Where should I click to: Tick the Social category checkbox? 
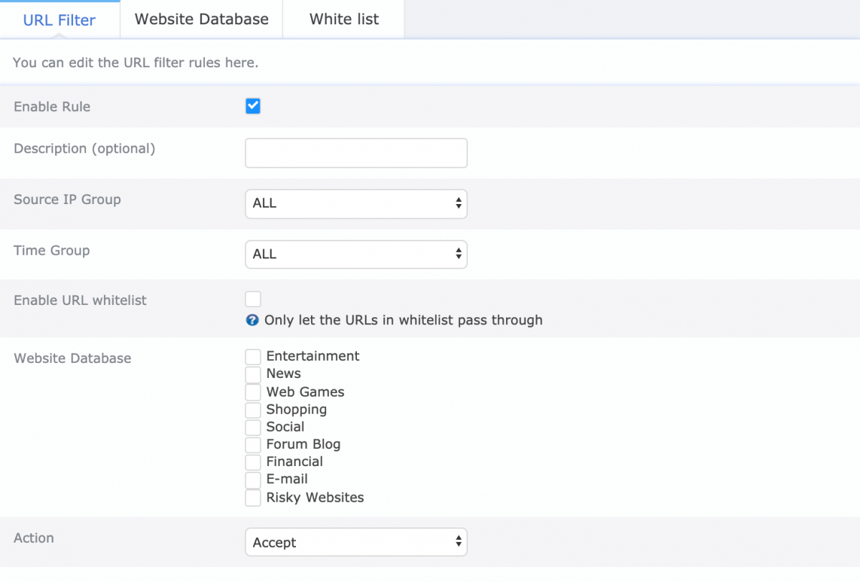pyautogui.click(x=253, y=427)
